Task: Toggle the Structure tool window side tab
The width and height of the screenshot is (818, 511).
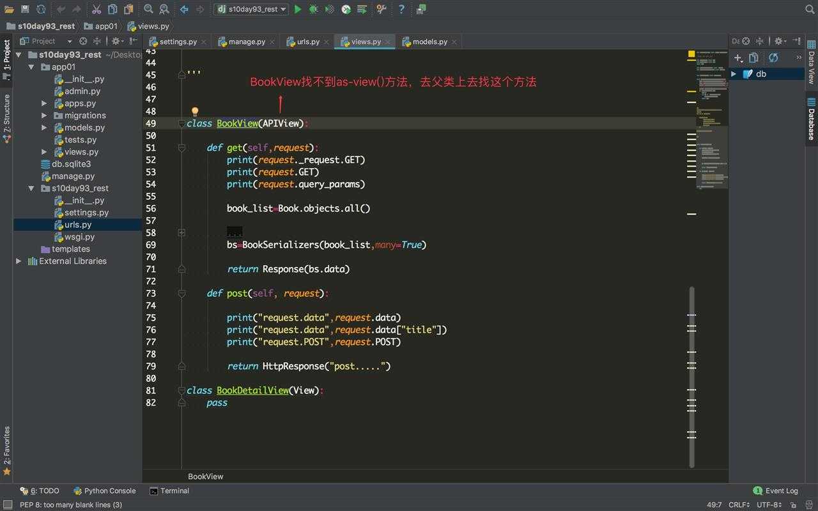Action: pos(6,118)
